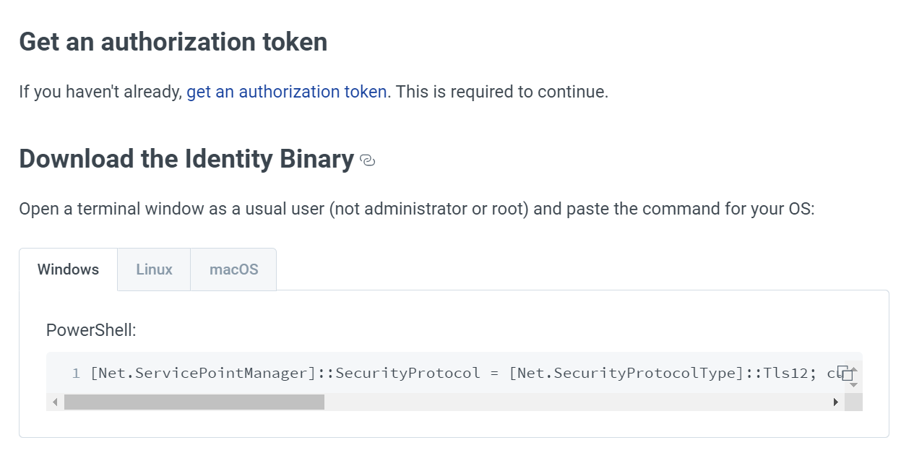Click the code block's horizontal scrollbar right arrow
Image resolution: width=914 pixels, height=453 pixels.
pyautogui.click(x=836, y=402)
